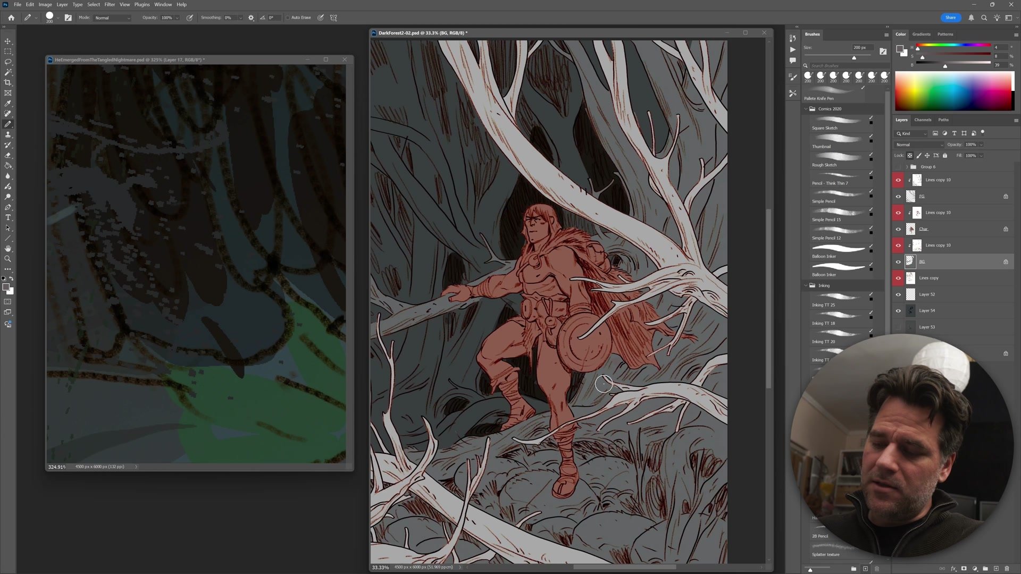Open the layer blend mode dropdown

click(919, 145)
